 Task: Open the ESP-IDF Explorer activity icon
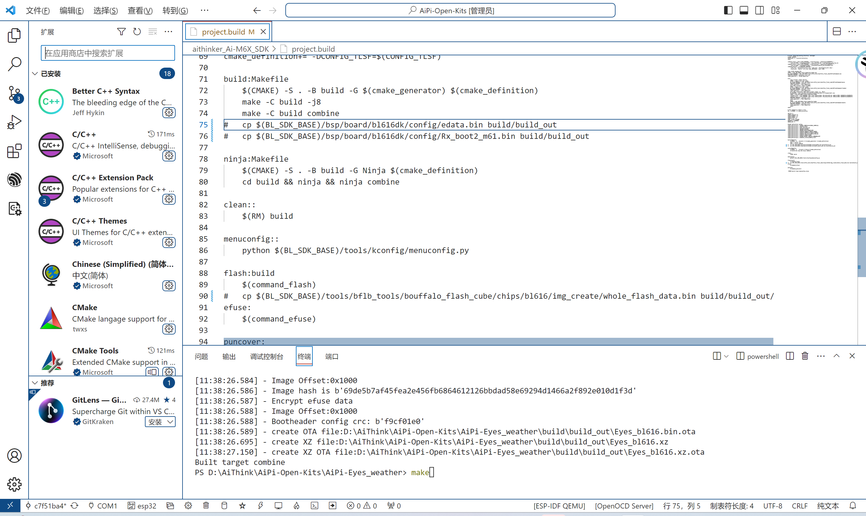14,180
